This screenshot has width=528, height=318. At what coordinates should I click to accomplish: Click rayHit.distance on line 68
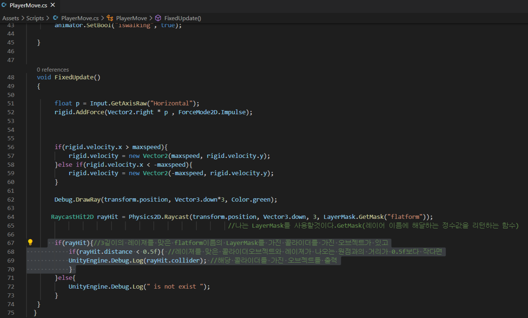click(x=106, y=252)
